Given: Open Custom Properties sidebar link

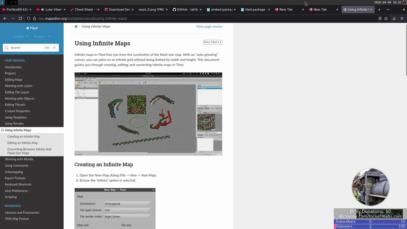Looking at the screenshot, I should pyautogui.click(x=17, y=111).
